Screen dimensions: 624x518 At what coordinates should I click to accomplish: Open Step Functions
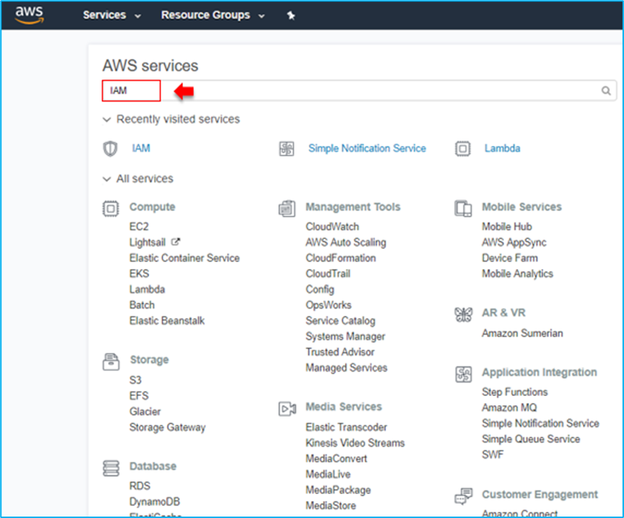[x=515, y=392]
